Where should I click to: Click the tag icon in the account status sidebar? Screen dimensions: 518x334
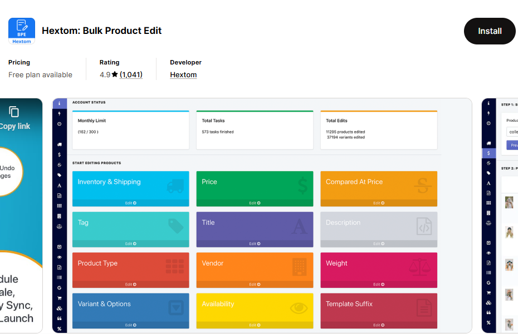[x=60, y=175]
